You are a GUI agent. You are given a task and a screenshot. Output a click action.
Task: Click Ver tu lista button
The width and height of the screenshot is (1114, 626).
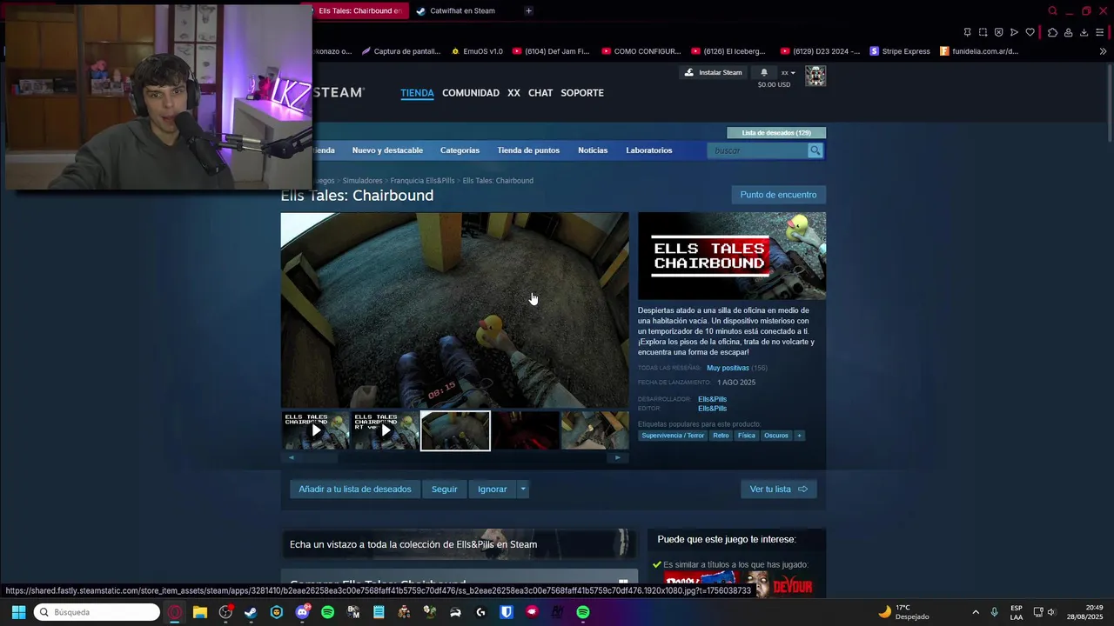click(x=779, y=489)
